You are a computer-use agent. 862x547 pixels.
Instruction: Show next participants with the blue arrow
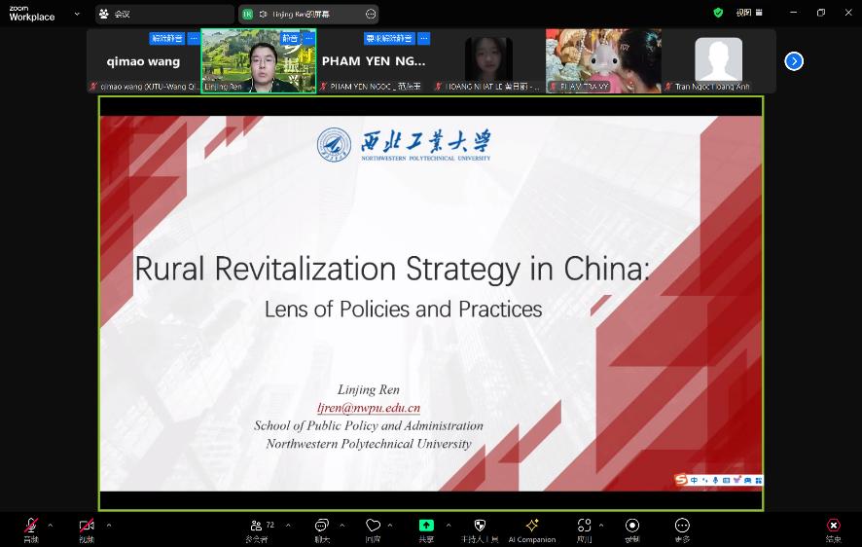pos(794,61)
